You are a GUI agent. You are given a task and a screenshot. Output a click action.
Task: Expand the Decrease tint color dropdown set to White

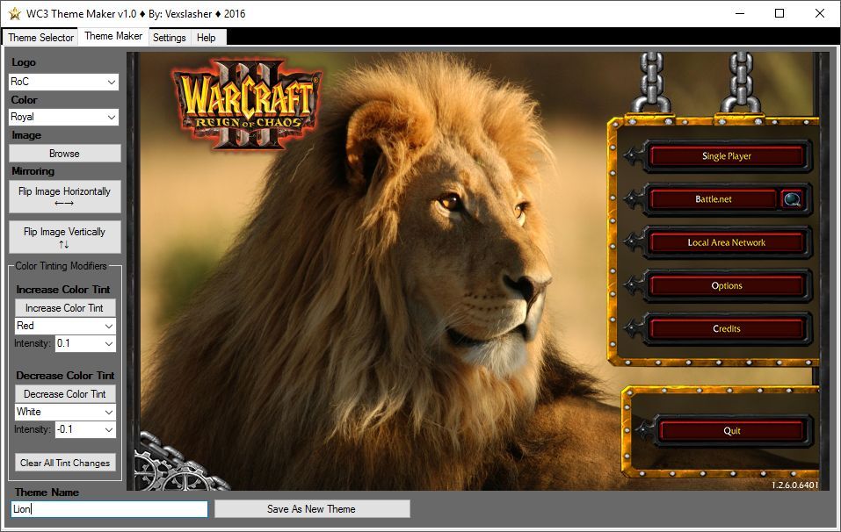tap(65, 412)
